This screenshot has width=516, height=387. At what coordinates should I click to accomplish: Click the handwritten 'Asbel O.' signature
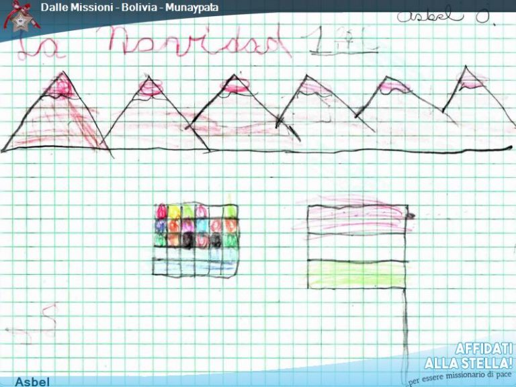coord(445,15)
